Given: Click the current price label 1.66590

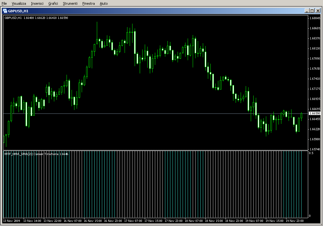Looking at the screenshot, I should tap(315, 113).
